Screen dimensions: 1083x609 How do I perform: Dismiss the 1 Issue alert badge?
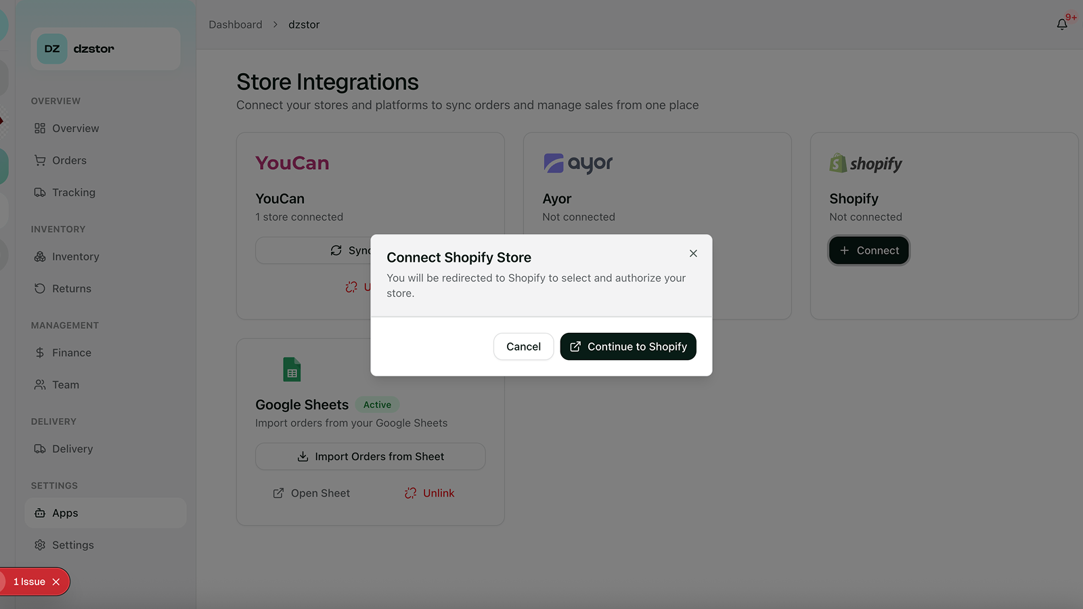[x=57, y=581]
